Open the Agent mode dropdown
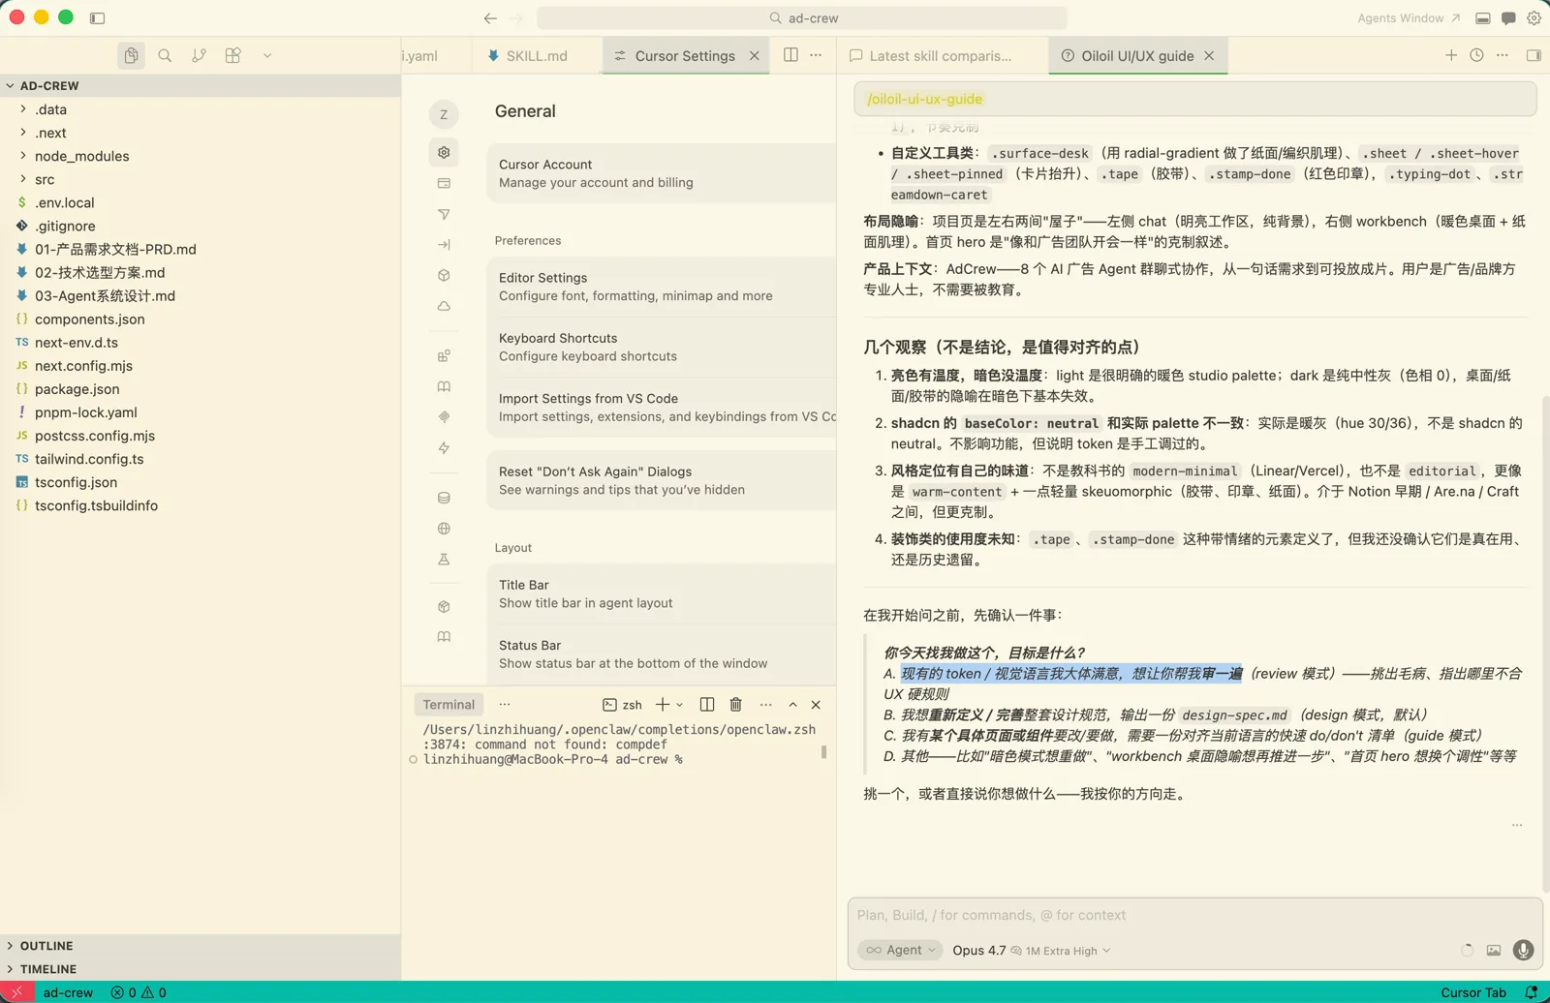This screenshot has width=1550, height=1003. click(902, 950)
